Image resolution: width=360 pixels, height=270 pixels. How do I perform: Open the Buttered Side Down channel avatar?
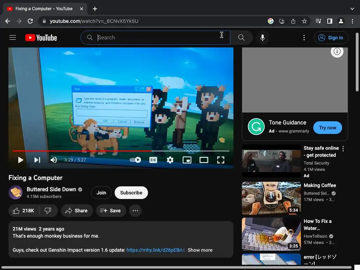tap(15, 192)
